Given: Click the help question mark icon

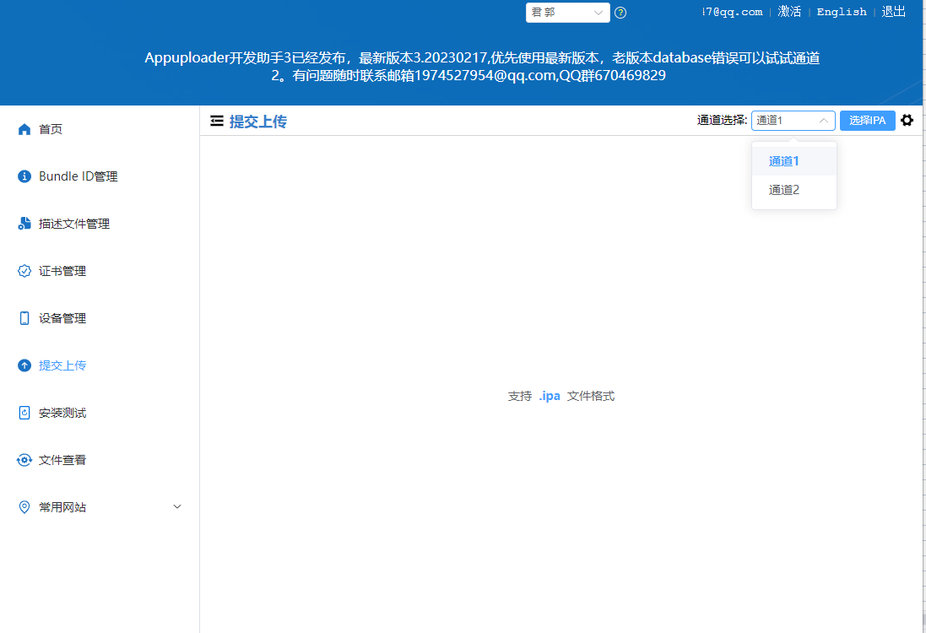Looking at the screenshot, I should coord(620,13).
